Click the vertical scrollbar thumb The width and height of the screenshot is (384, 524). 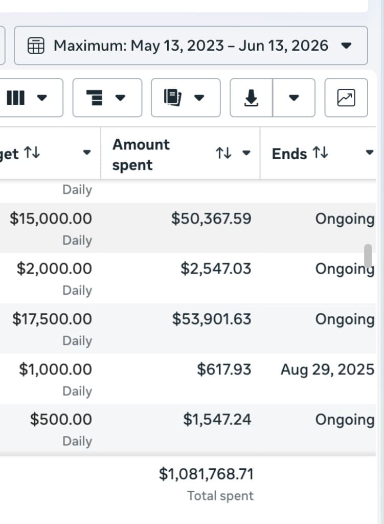(x=368, y=255)
